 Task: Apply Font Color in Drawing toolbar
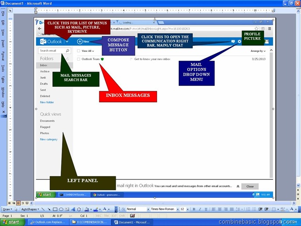(104, 209)
